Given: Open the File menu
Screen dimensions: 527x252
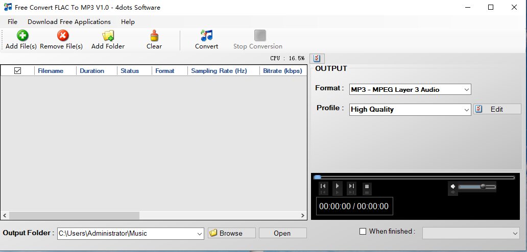Looking at the screenshot, I should coord(12,22).
